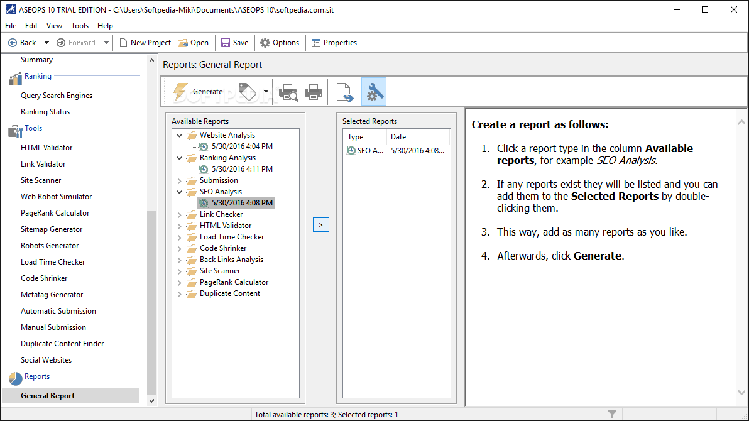749x421 pixels.
Task: Click the Save floppy disk button
Action: coord(234,43)
